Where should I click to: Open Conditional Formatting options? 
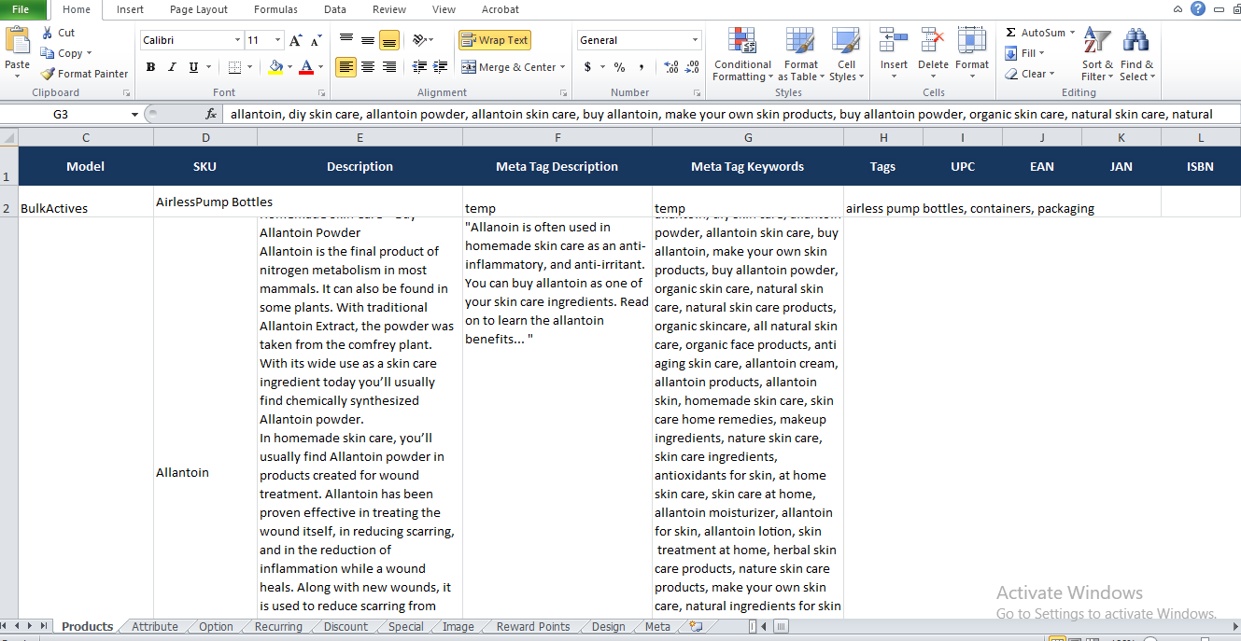pyautogui.click(x=742, y=53)
